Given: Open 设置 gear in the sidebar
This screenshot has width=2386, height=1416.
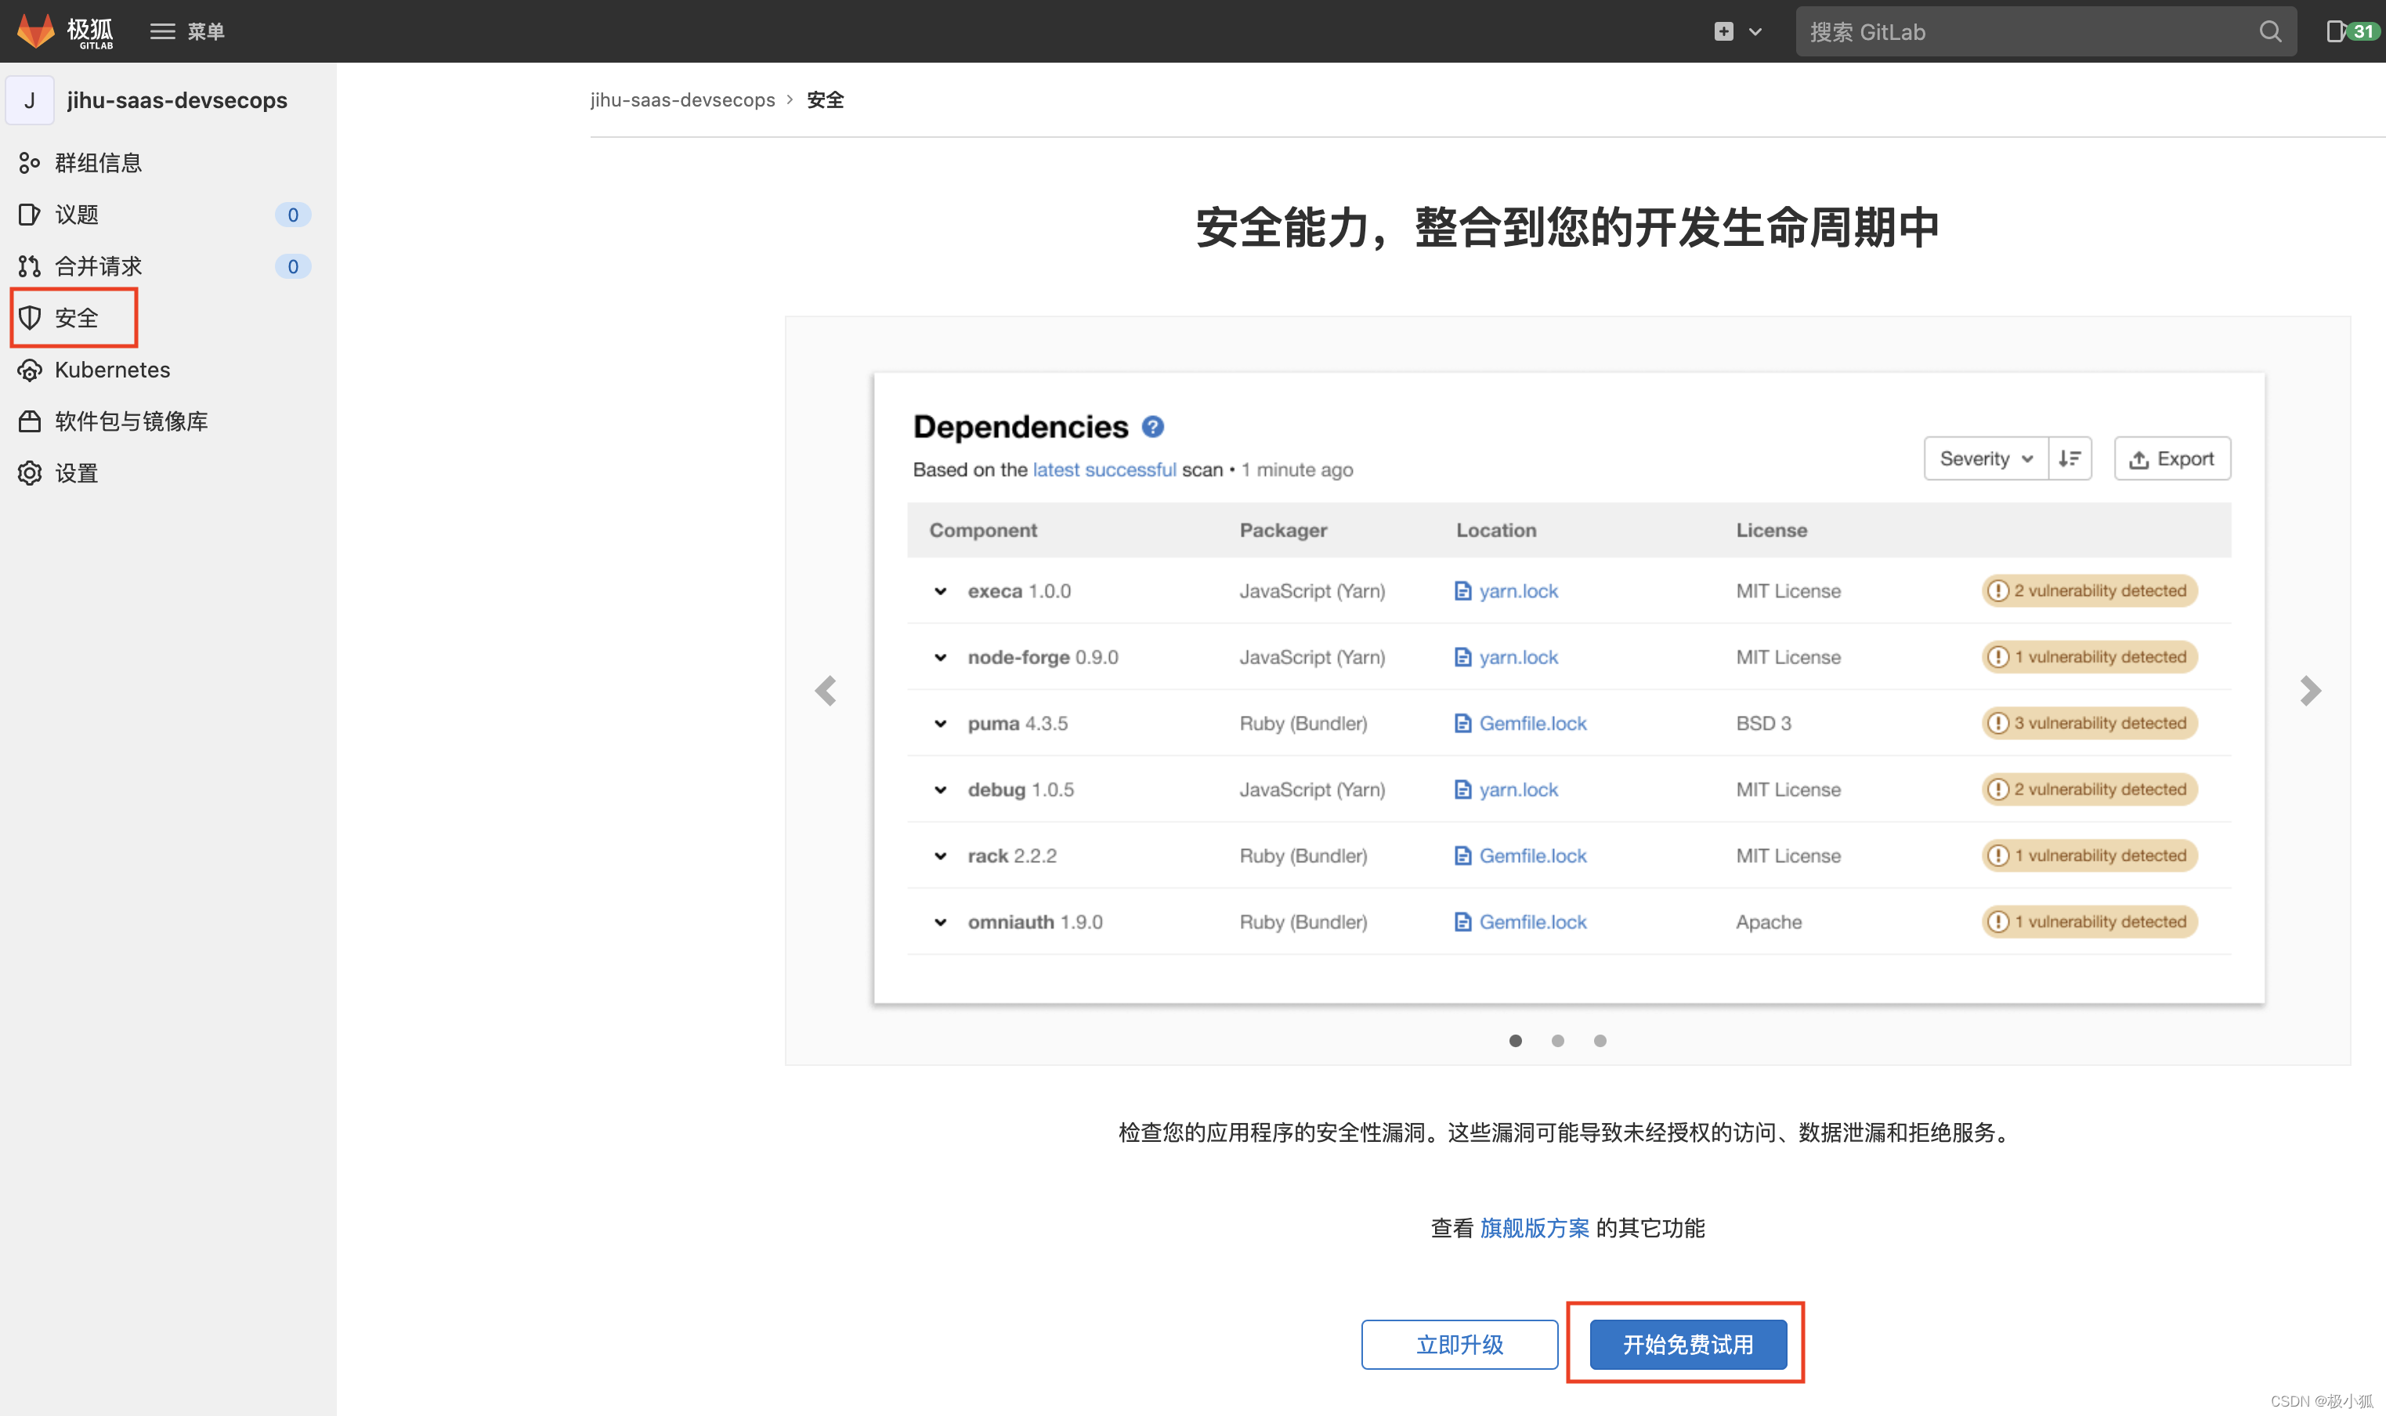Looking at the screenshot, I should click(x=75, y=473).
